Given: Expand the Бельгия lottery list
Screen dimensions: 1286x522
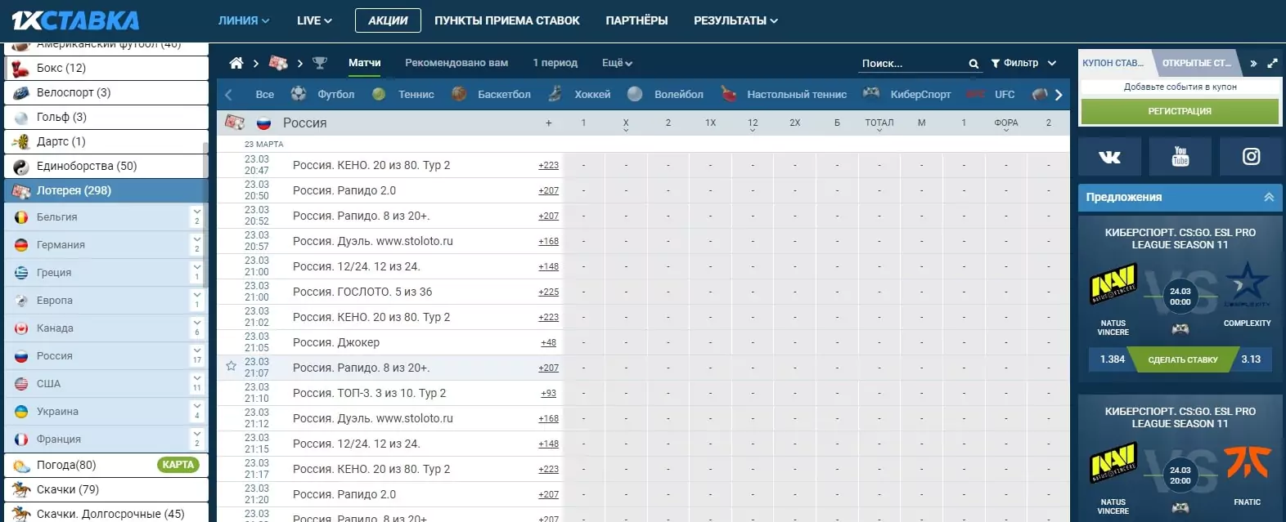Looking at the screenshot, I should [196, 216].
